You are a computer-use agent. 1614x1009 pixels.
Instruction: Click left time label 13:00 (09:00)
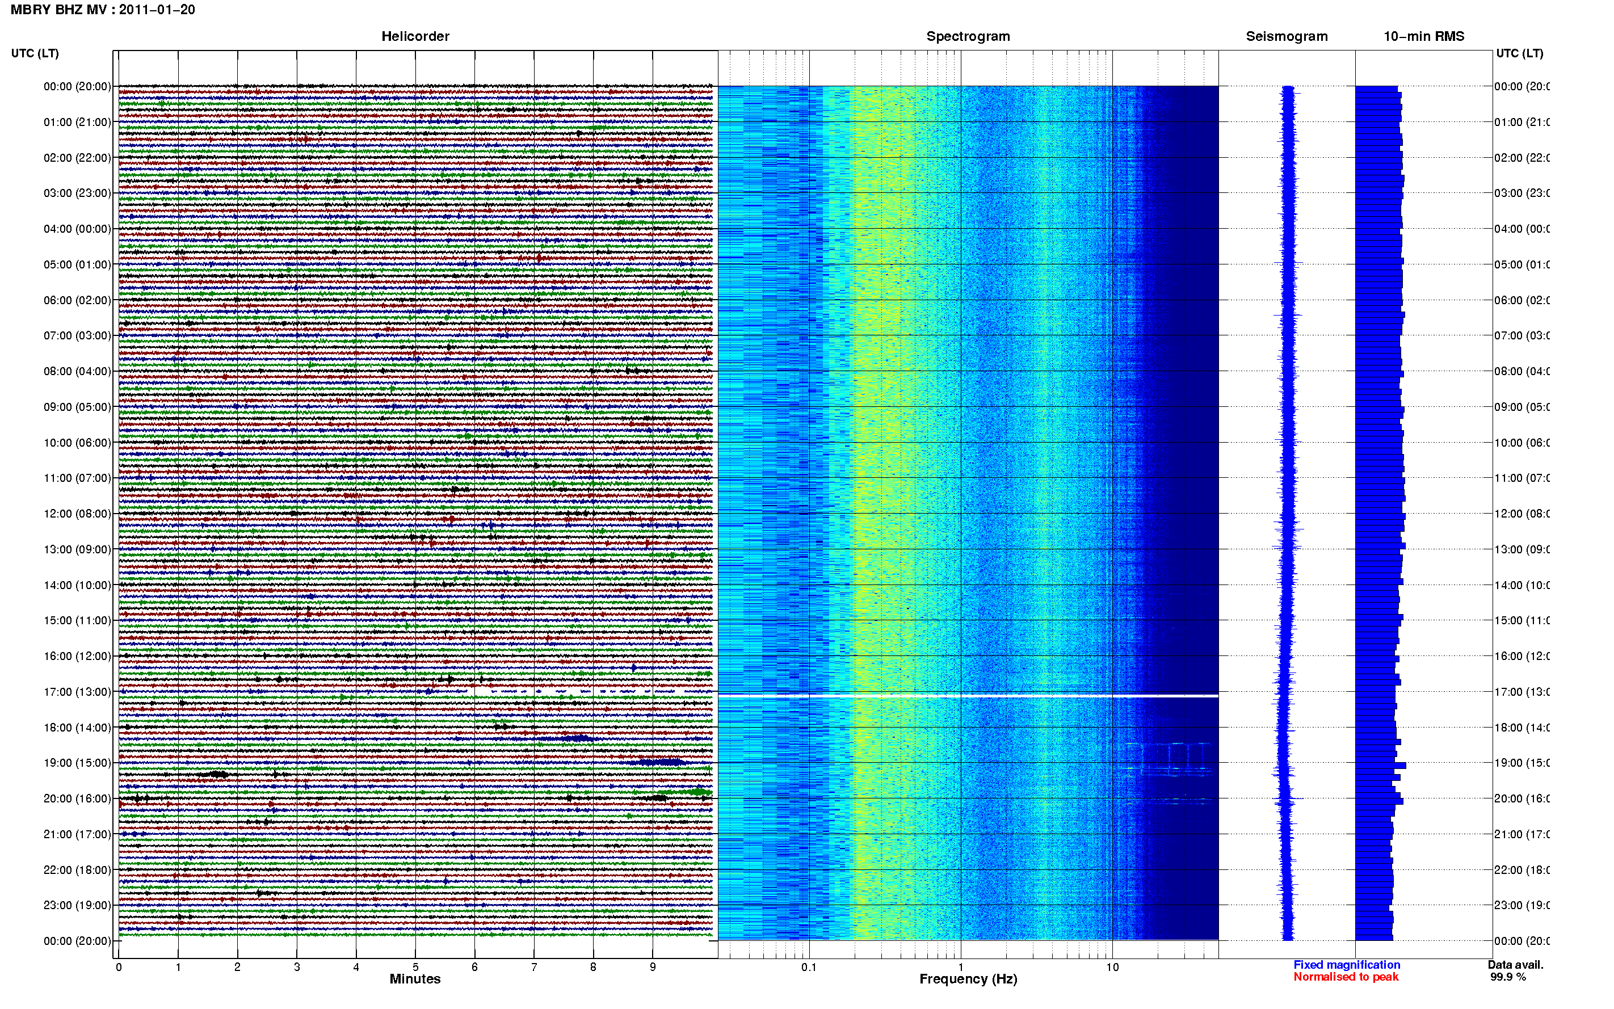(x=77, y=549)
